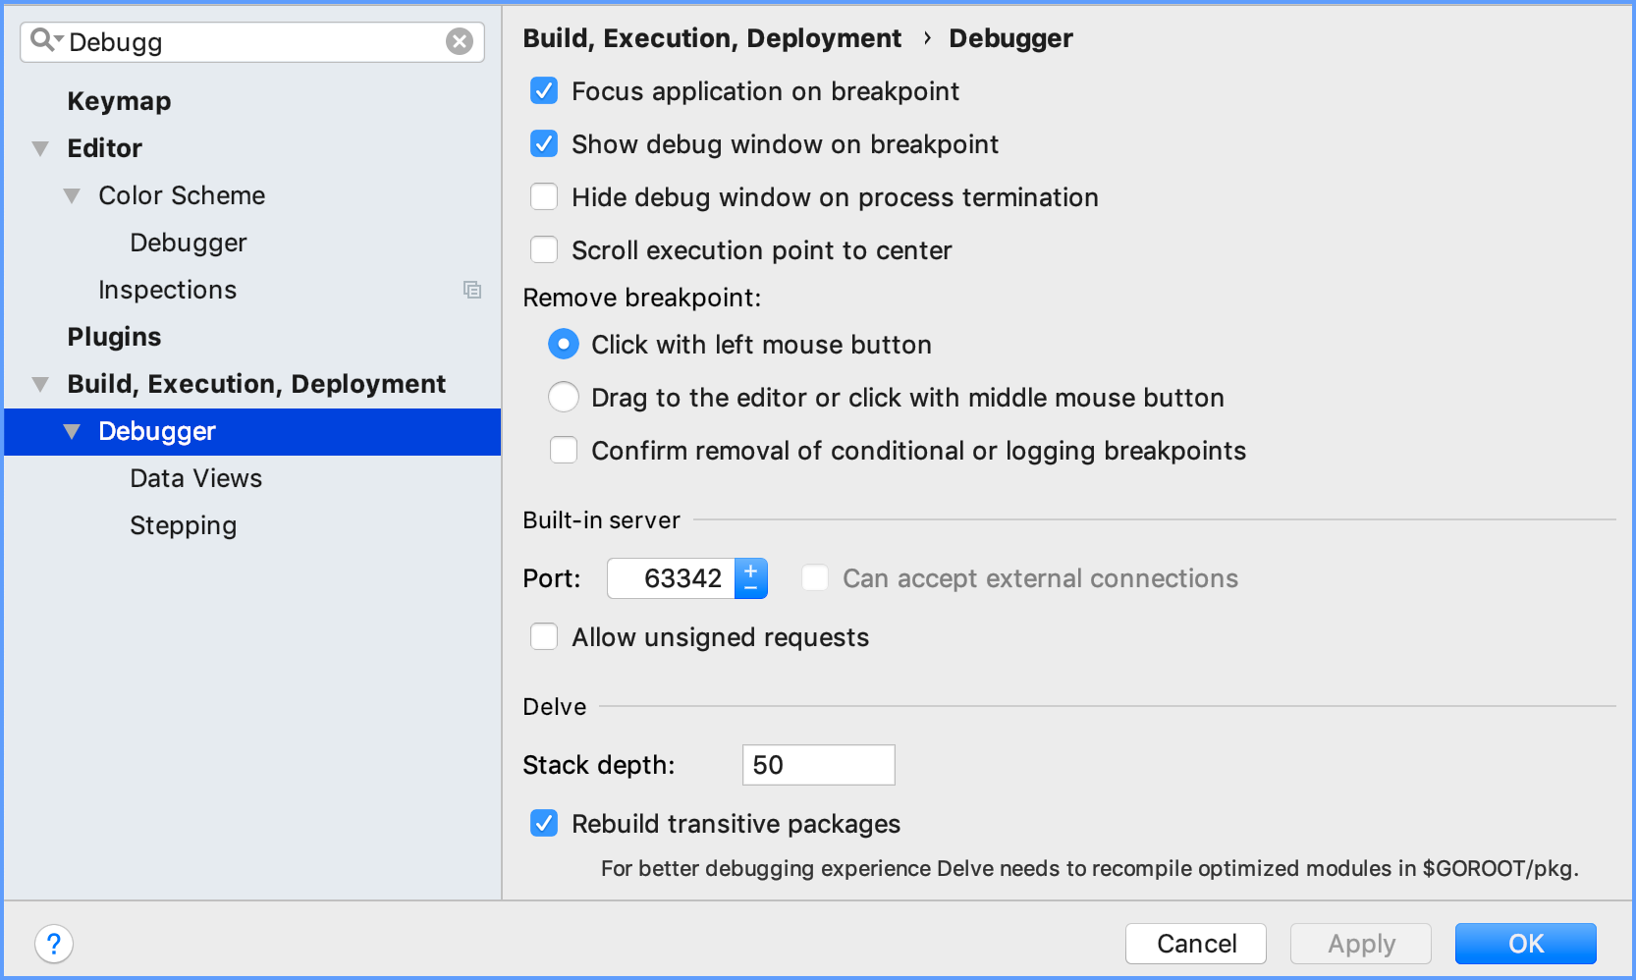Uncheck Focus application on breakpoint
The height and width of the screenshot is (980, 1636).
coord(544,91)
